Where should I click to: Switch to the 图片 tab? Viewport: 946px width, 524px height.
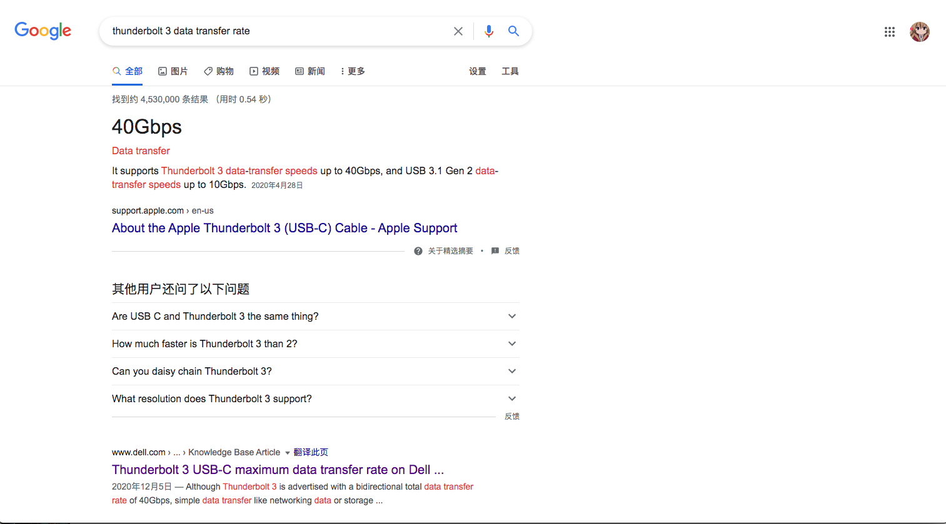click(x=173, y=71)
